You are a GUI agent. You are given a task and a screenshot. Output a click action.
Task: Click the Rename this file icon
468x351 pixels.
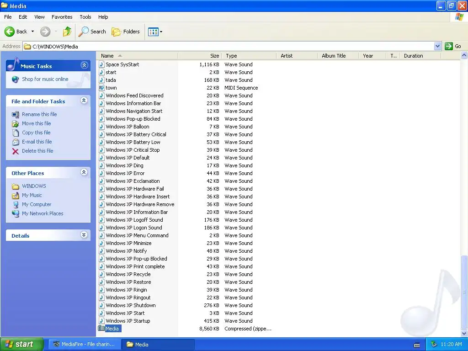pyautogui.click(x=16, y=115)
